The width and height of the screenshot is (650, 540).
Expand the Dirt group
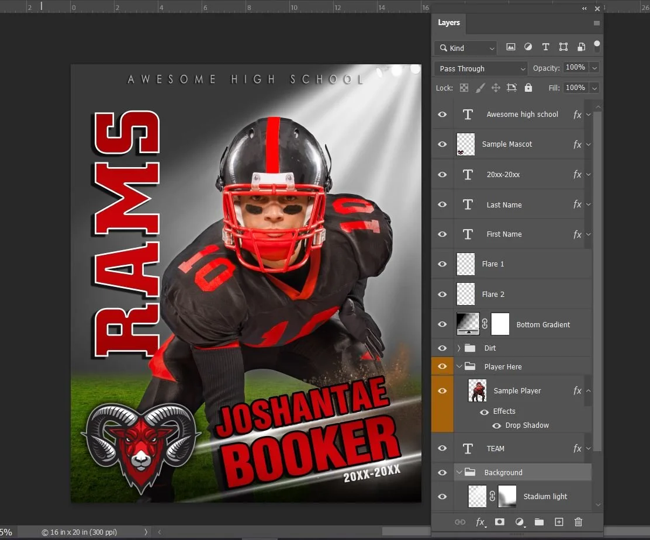459,348
